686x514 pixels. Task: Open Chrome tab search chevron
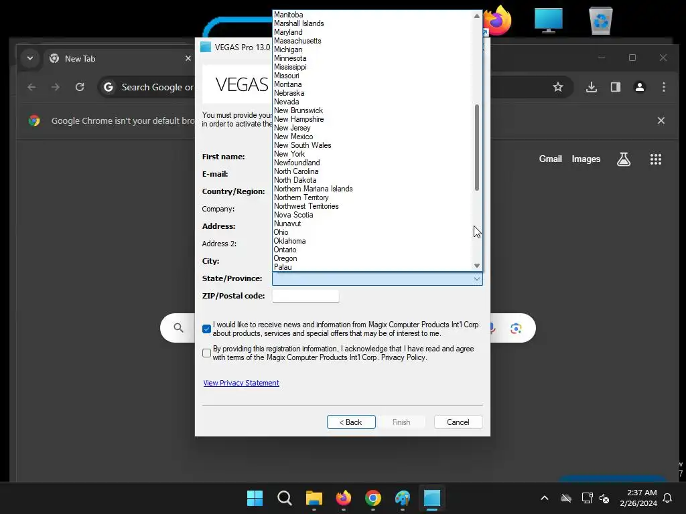click(29, 58)
